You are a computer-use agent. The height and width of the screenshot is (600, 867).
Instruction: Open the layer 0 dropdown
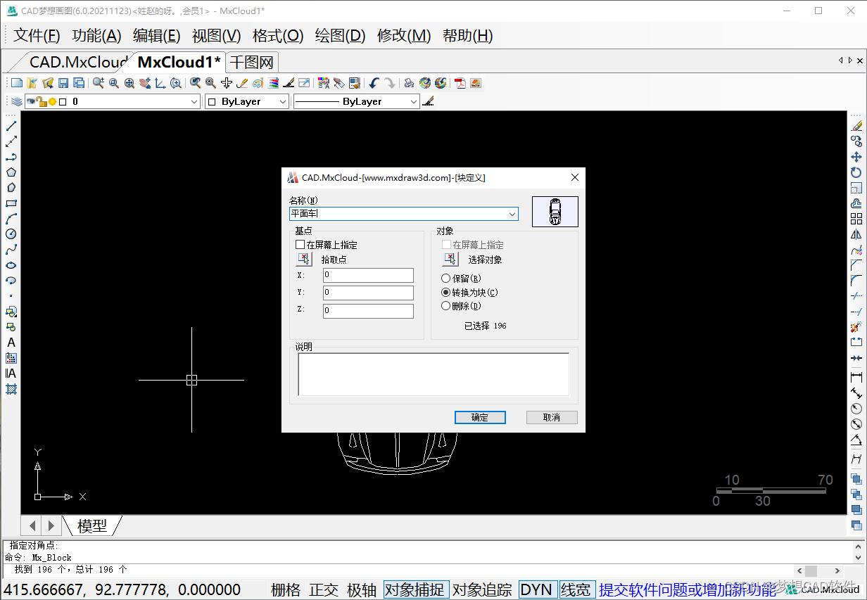coord(195,102)
